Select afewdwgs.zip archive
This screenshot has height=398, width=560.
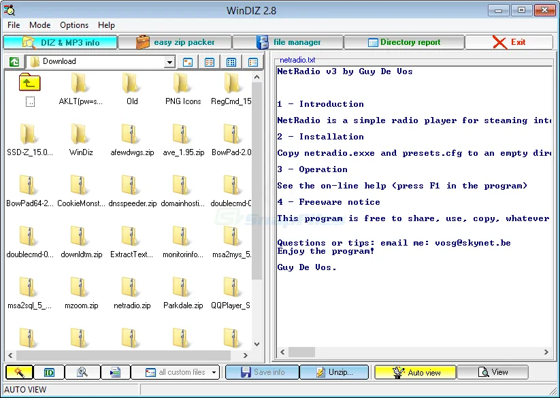[132, 139]
